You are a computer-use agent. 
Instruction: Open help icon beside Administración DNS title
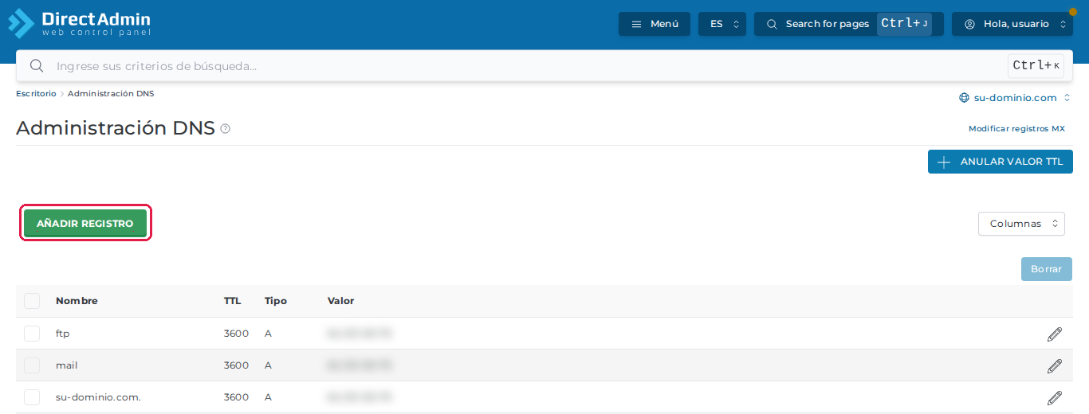pos(225,129)
